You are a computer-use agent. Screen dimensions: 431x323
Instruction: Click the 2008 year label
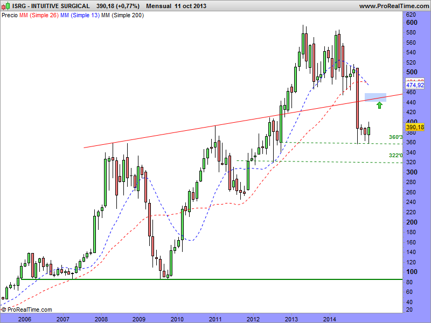(101, 319)
